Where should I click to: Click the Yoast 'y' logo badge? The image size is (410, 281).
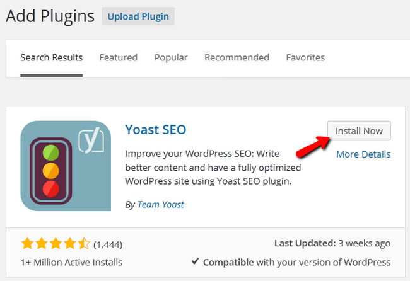click(x=91, y=140)
